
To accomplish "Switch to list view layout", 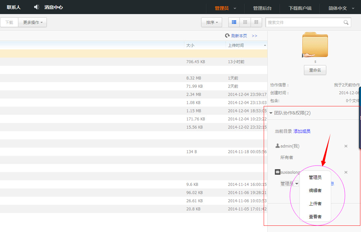I will tap(234, 22).
